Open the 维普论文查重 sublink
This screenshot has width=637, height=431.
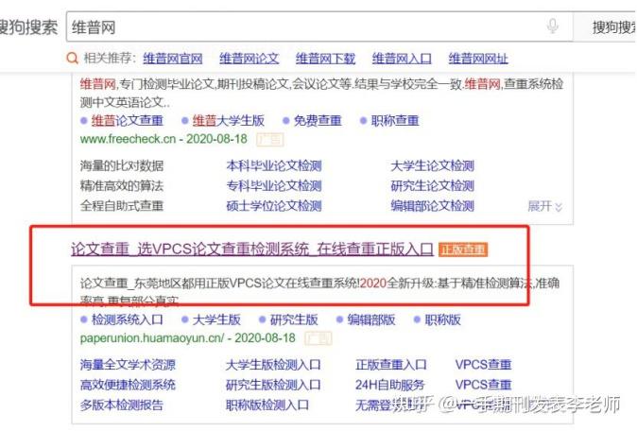pyautogui.click(x=128, y=120)
